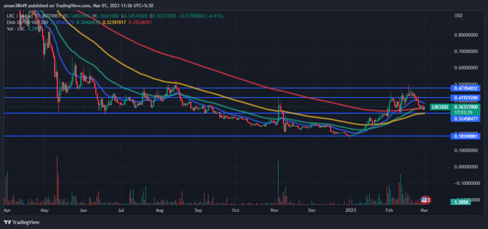Click the LRCUSD symbol price tag
The height and width of the screenshot is (229, 488).
(x=440, y=107)
